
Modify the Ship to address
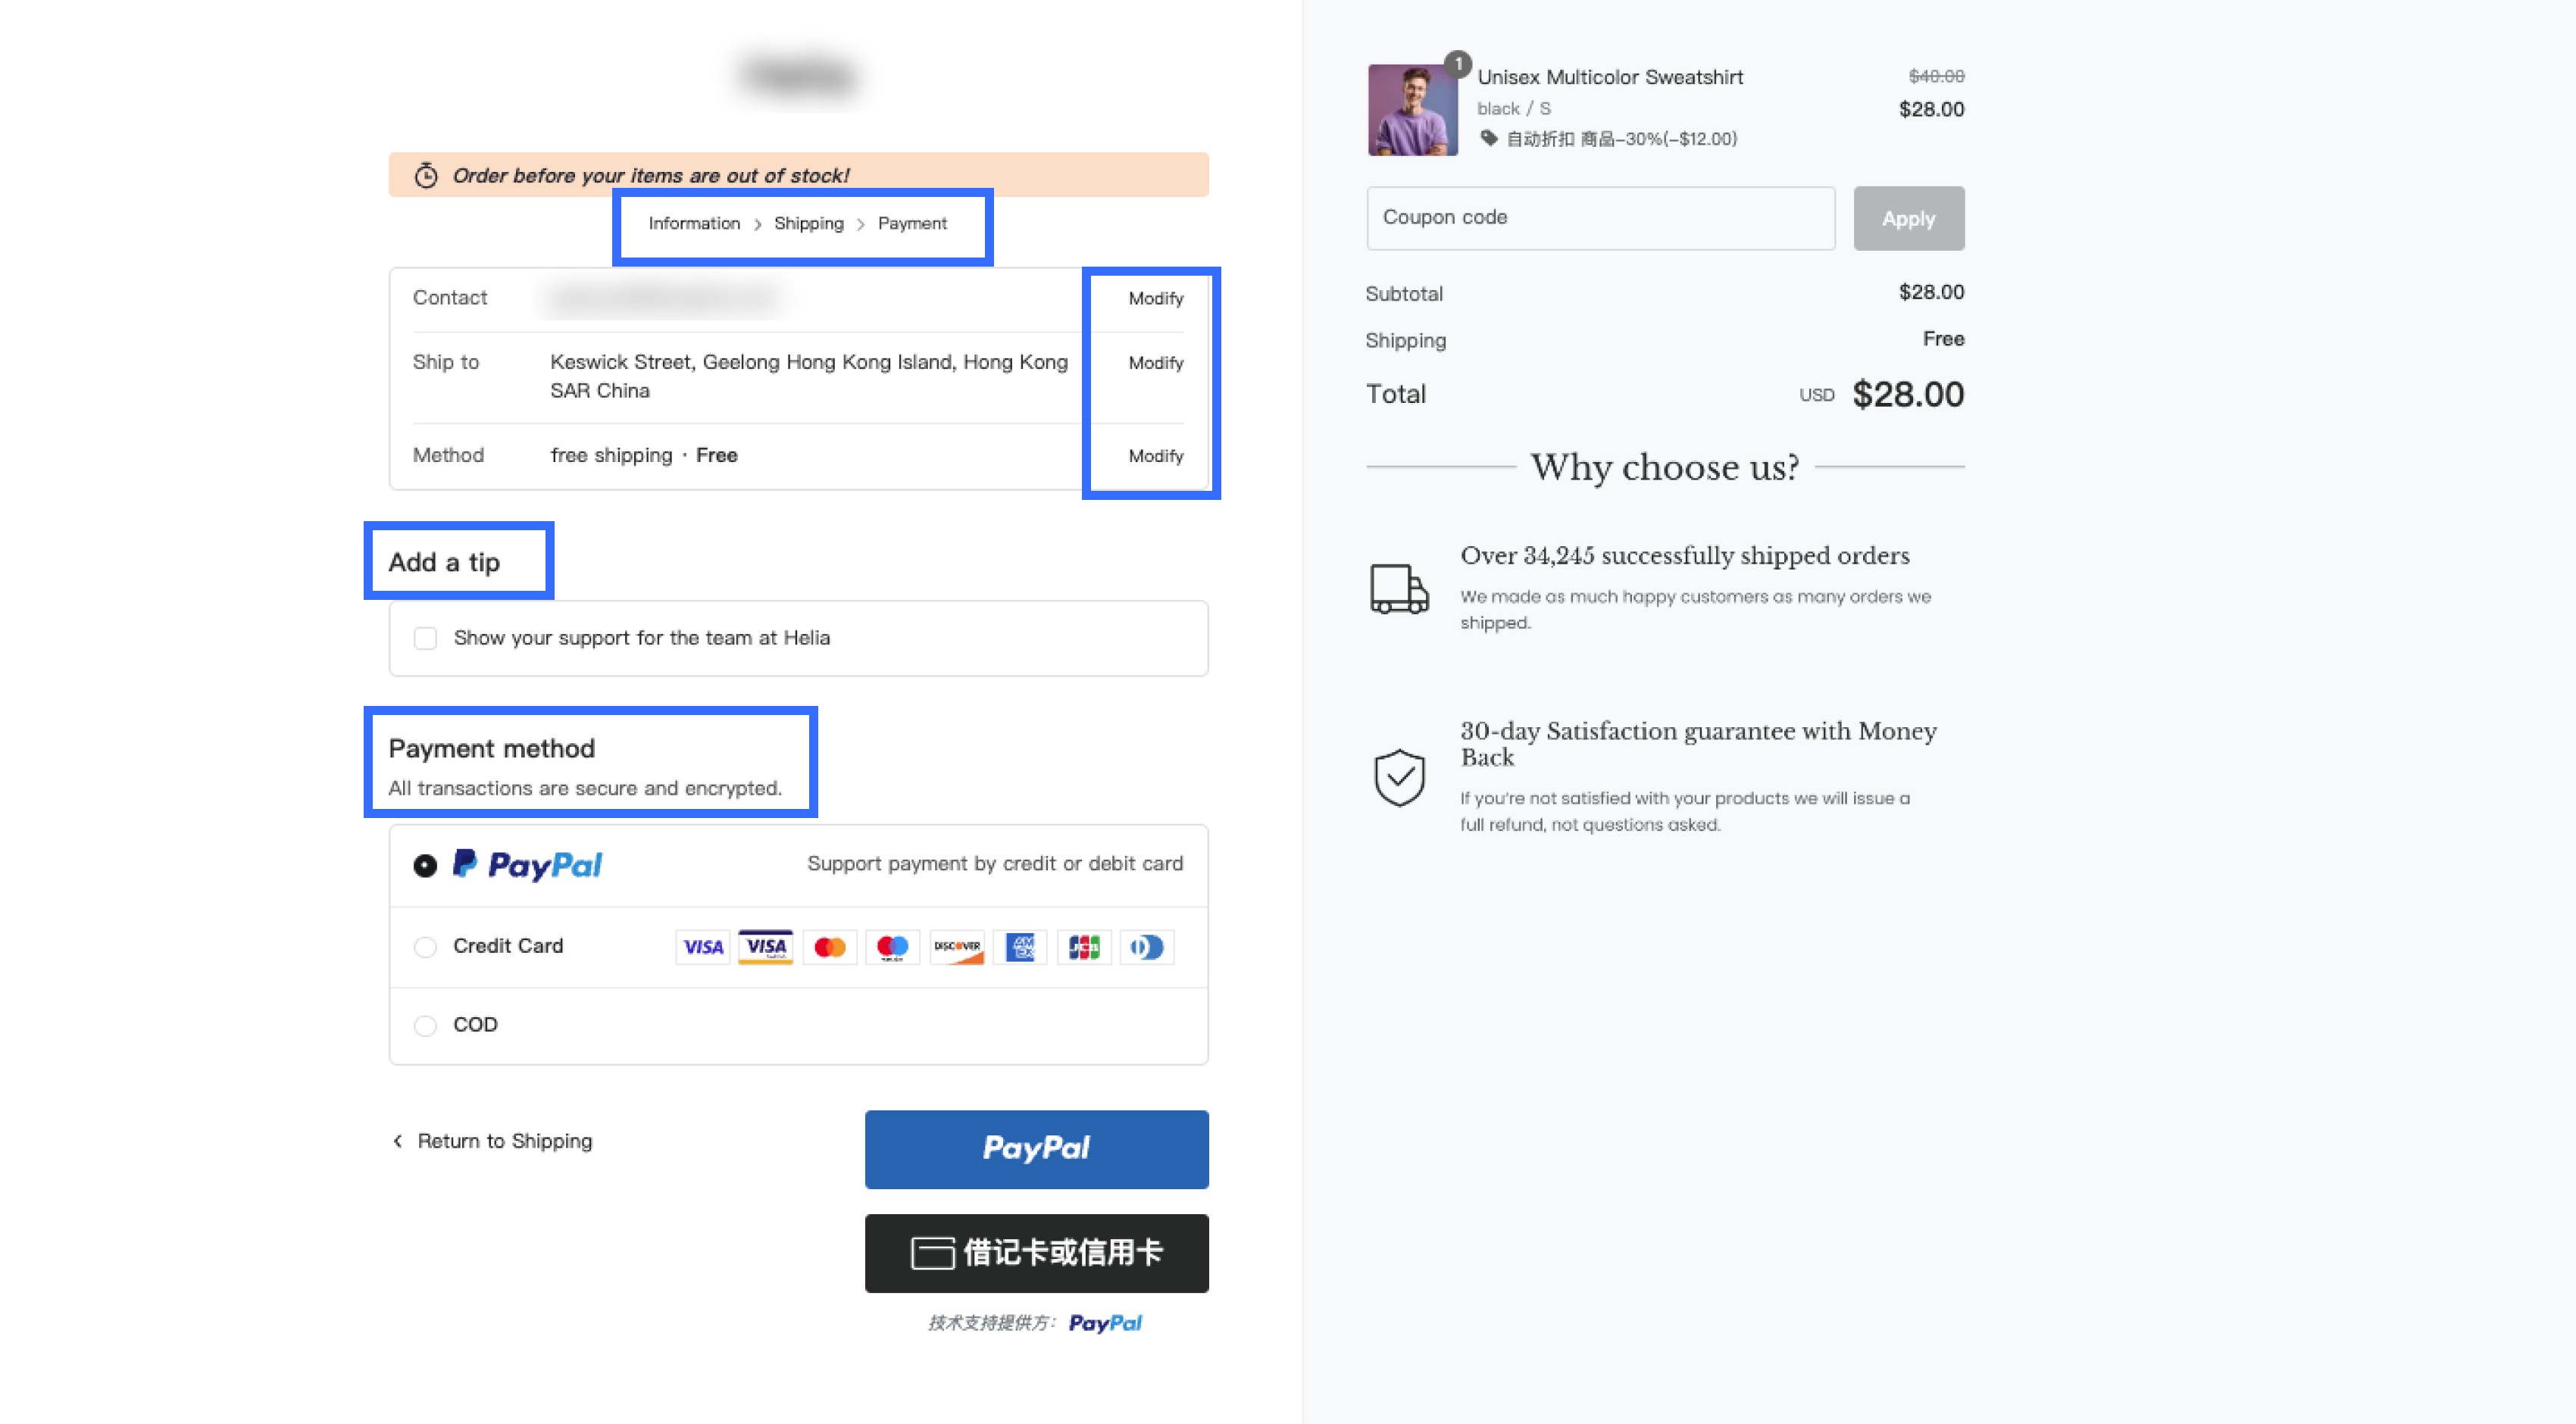[1155, 363]
